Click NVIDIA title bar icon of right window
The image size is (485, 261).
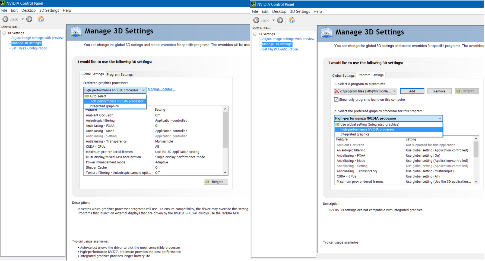(253, 4)
